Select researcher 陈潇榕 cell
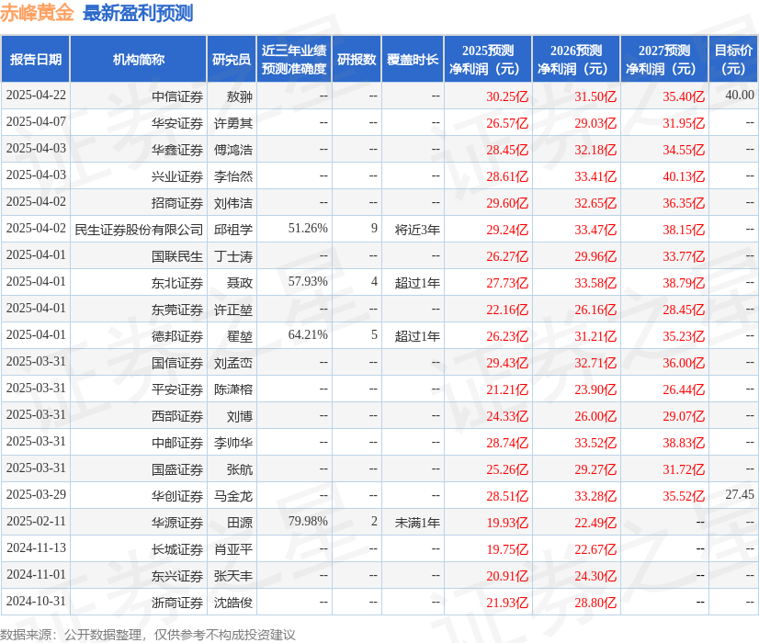Viewport: 759px width, 643px height. [x=233, y=389]
